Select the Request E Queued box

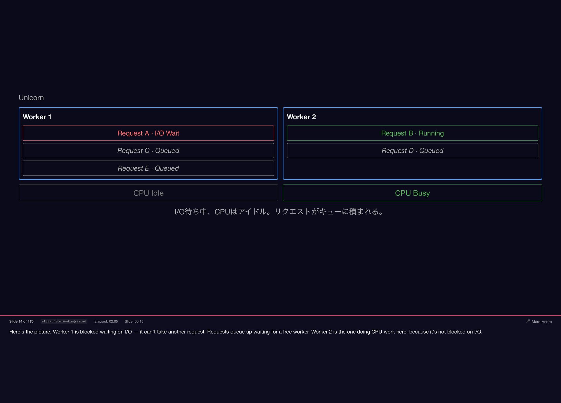point(148,168)
